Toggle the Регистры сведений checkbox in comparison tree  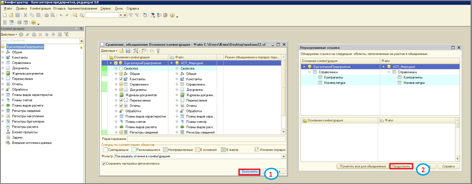click(121, 132)
